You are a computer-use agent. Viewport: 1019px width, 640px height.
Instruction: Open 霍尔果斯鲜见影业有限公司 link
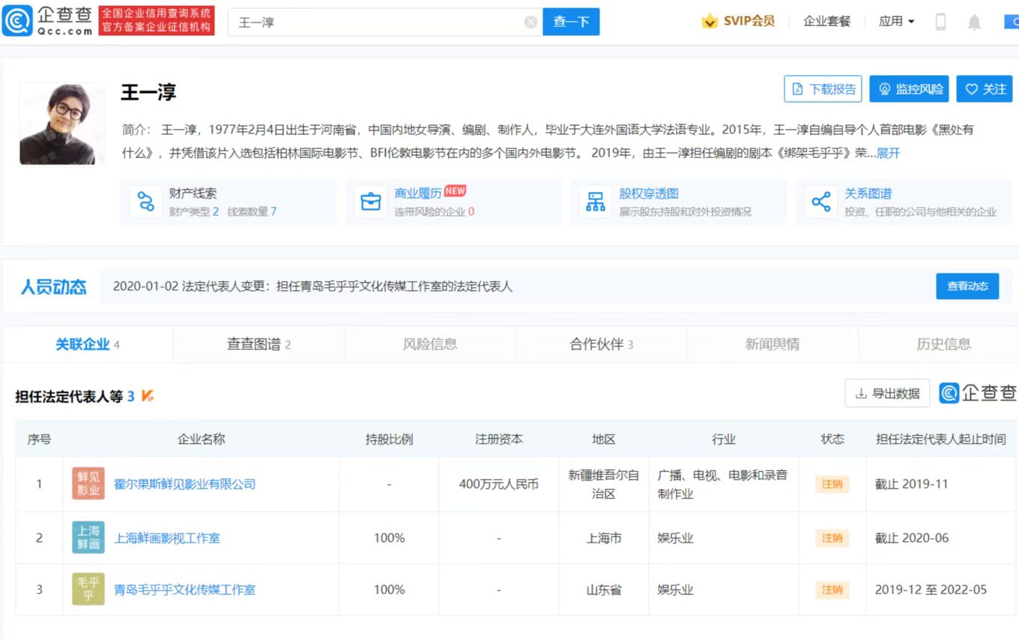point(185,484)
